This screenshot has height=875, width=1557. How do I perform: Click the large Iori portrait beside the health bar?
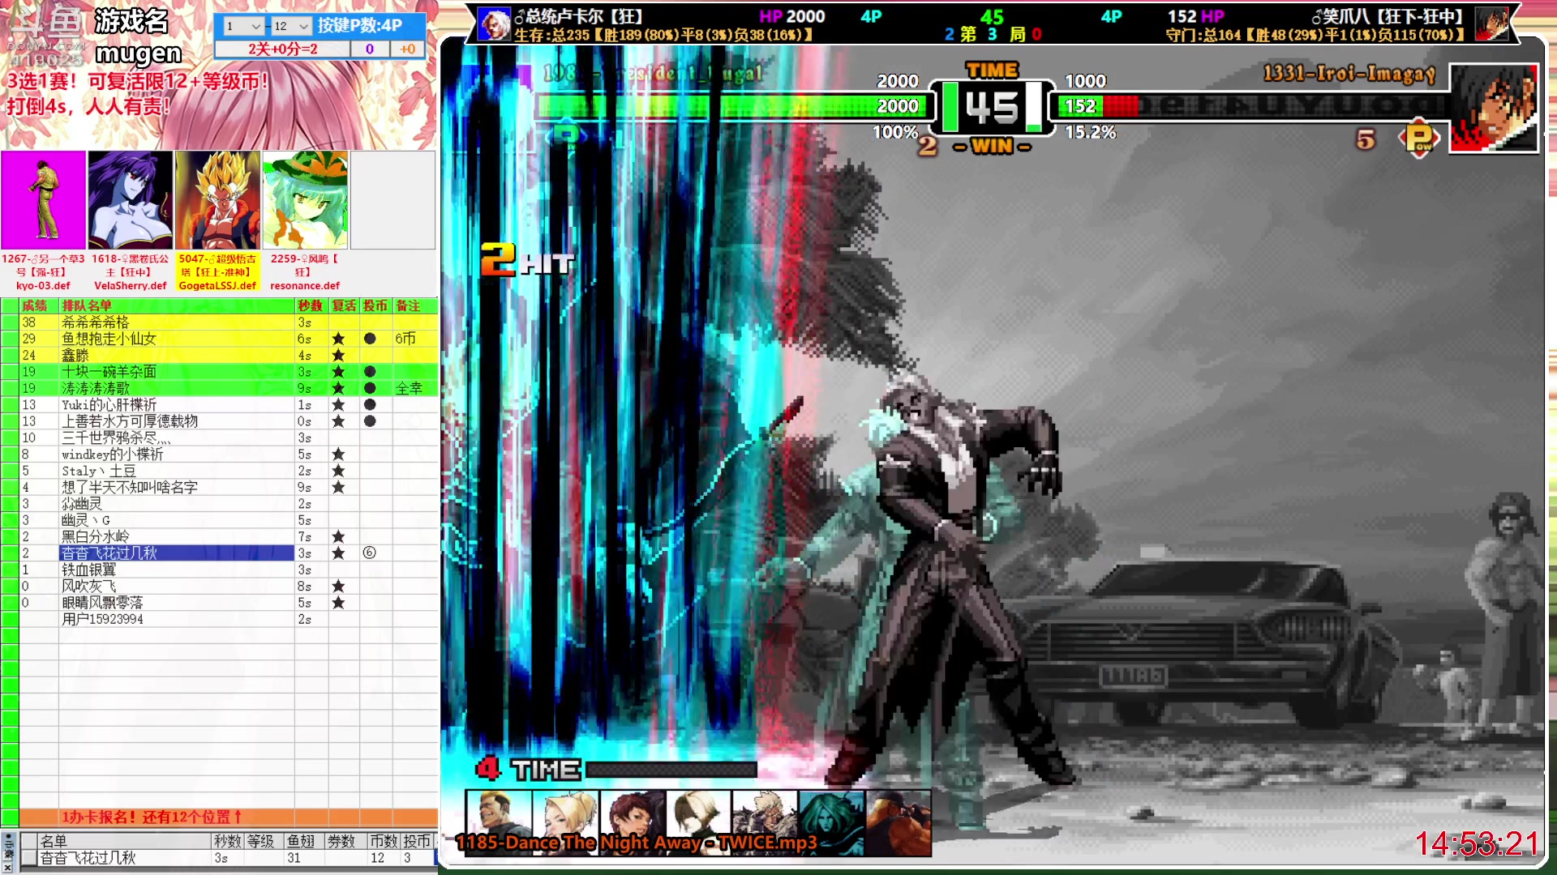1493,109
